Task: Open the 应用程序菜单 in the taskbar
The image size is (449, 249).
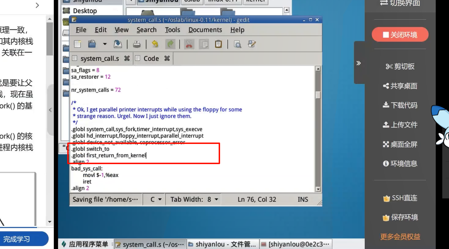Action: tap(85, 244)
